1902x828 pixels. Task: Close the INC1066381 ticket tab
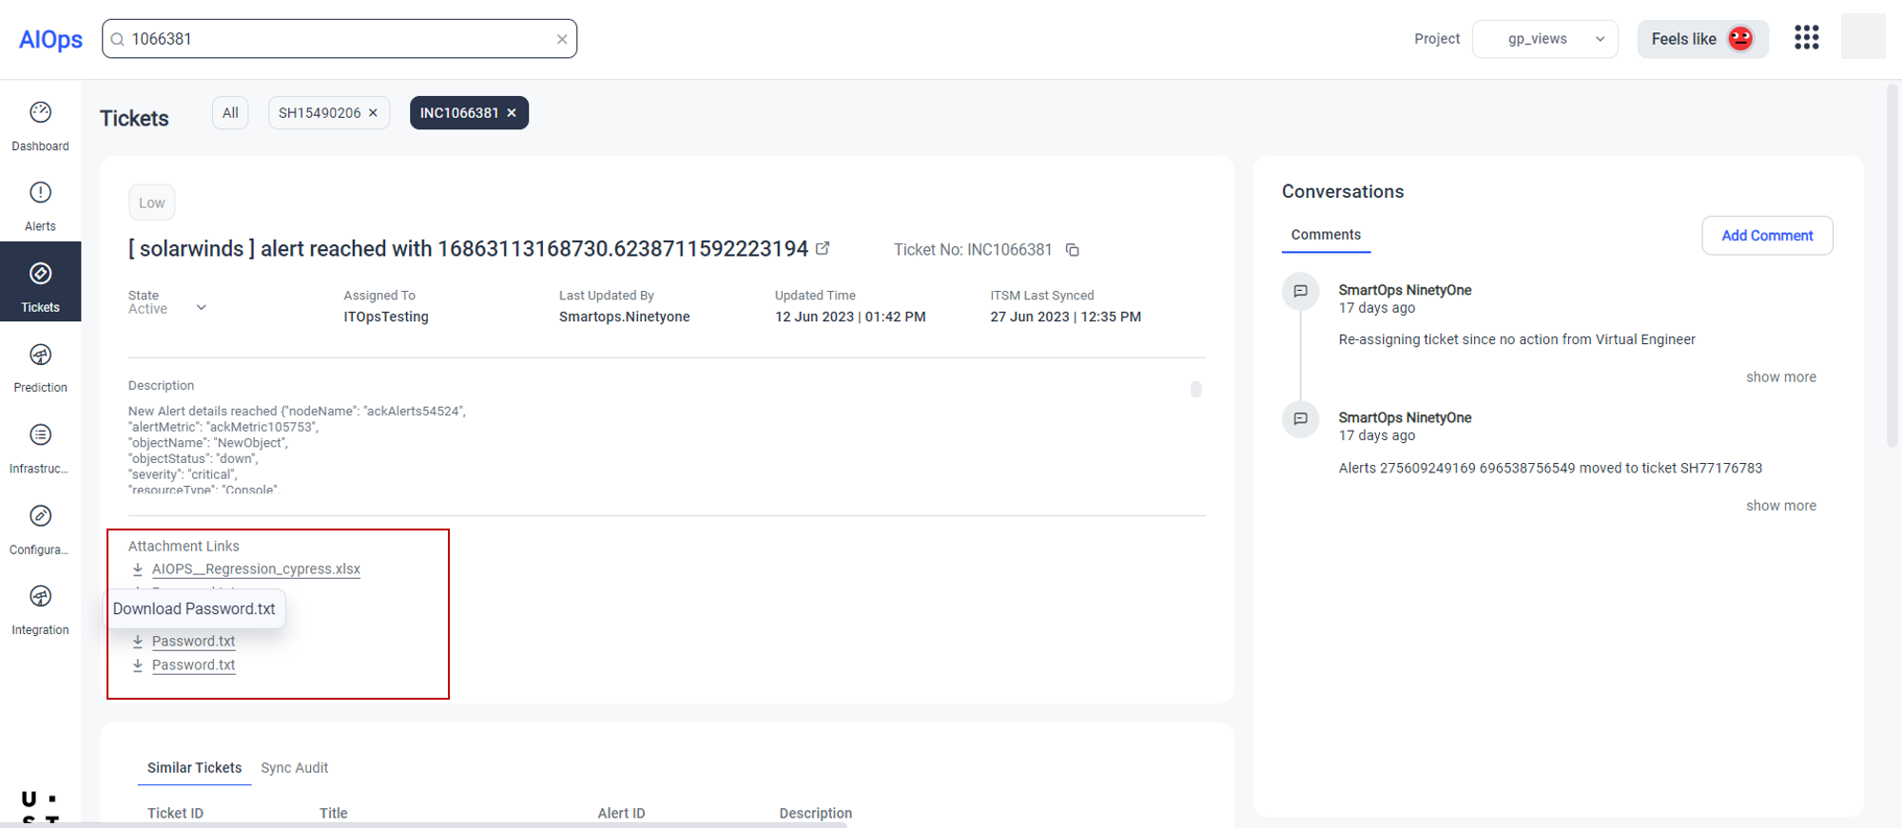click(x=512, y=113)
